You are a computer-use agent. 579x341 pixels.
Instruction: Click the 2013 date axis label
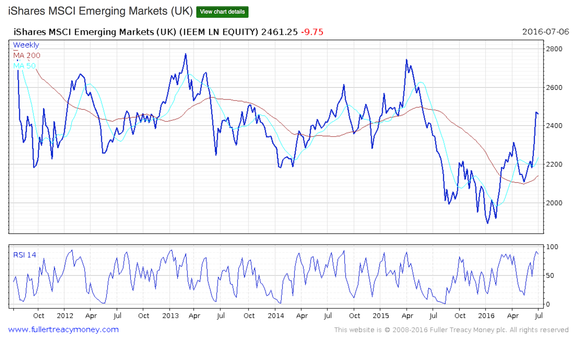pyautogui.click(x=170, y=316)
